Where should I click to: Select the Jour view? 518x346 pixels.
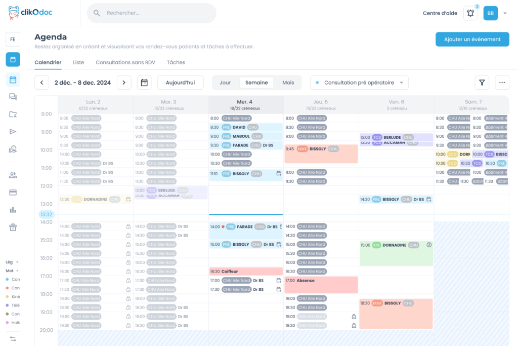tap(225, 83)
